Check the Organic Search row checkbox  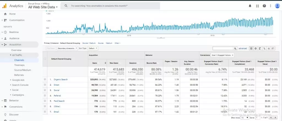45,79
